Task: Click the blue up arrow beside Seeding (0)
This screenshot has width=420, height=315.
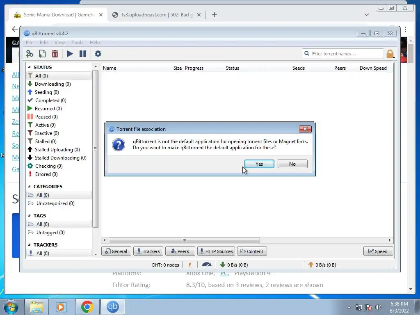Action: (30, 92)
